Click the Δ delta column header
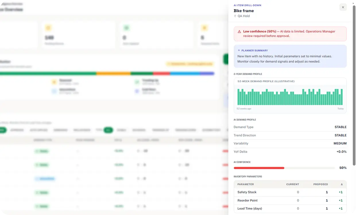The width and height of the screenshot is (356, 215). pos(342,184)
